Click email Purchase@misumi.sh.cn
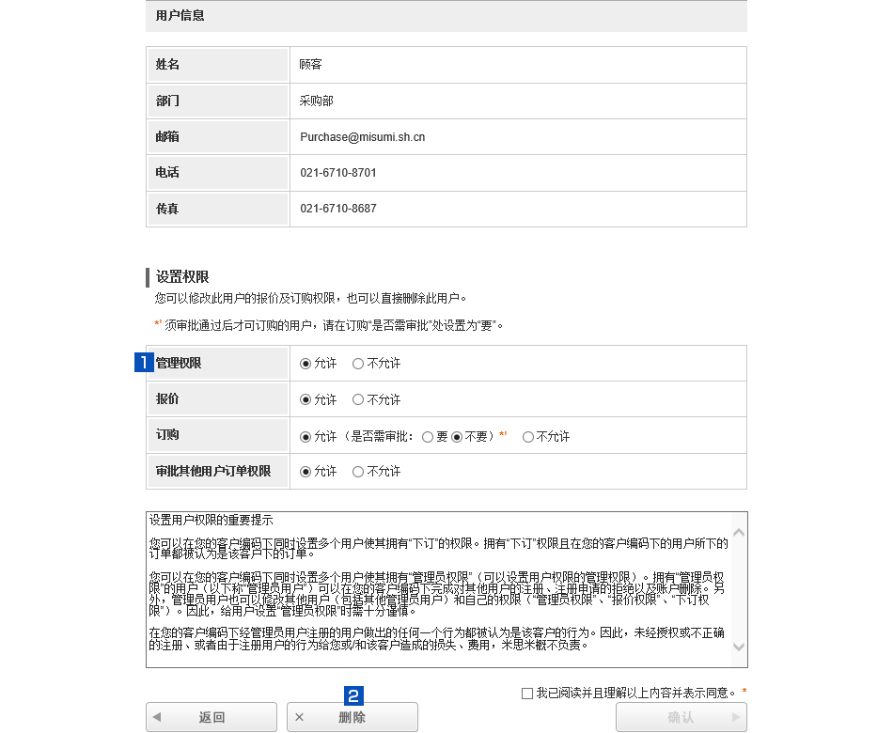This screenshot has height=733, width=893. 363,136
